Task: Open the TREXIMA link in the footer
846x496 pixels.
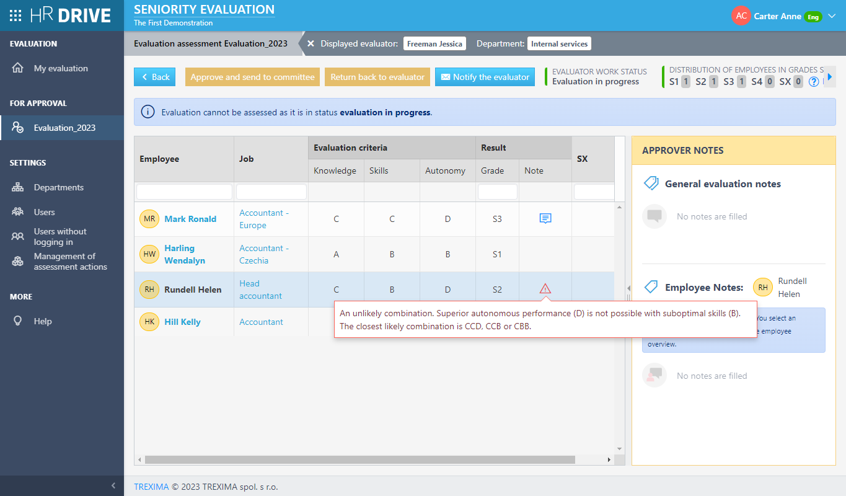Action: click(151, 486)
